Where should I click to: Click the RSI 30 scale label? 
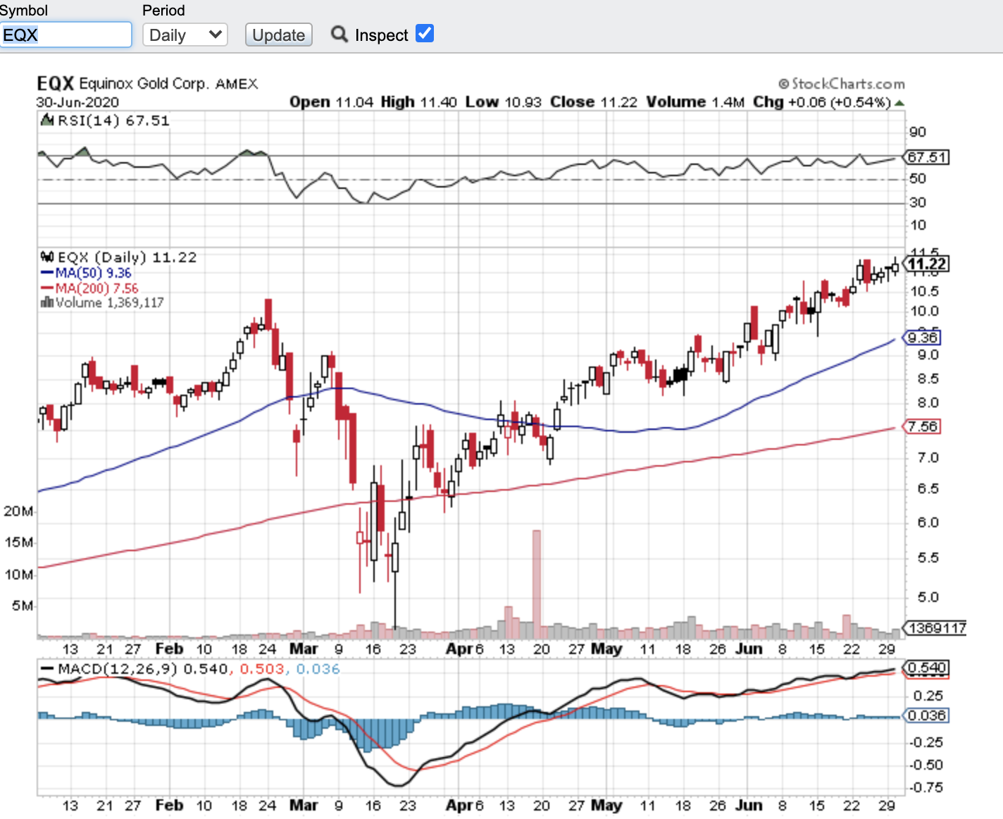[x=918, y=202]
